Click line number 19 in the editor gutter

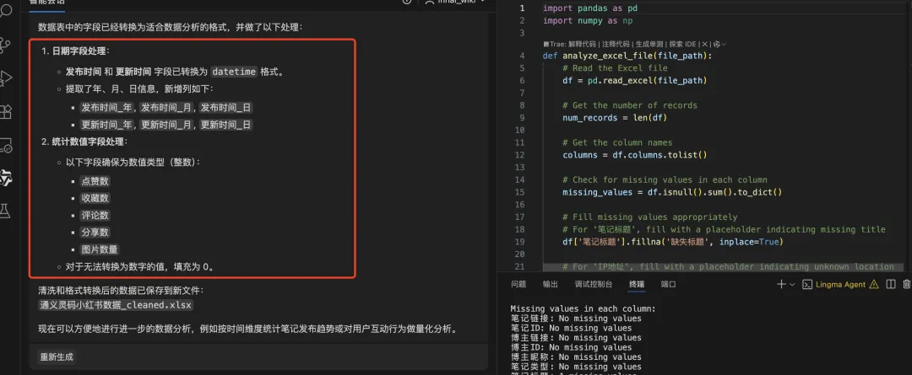(519, 242)
